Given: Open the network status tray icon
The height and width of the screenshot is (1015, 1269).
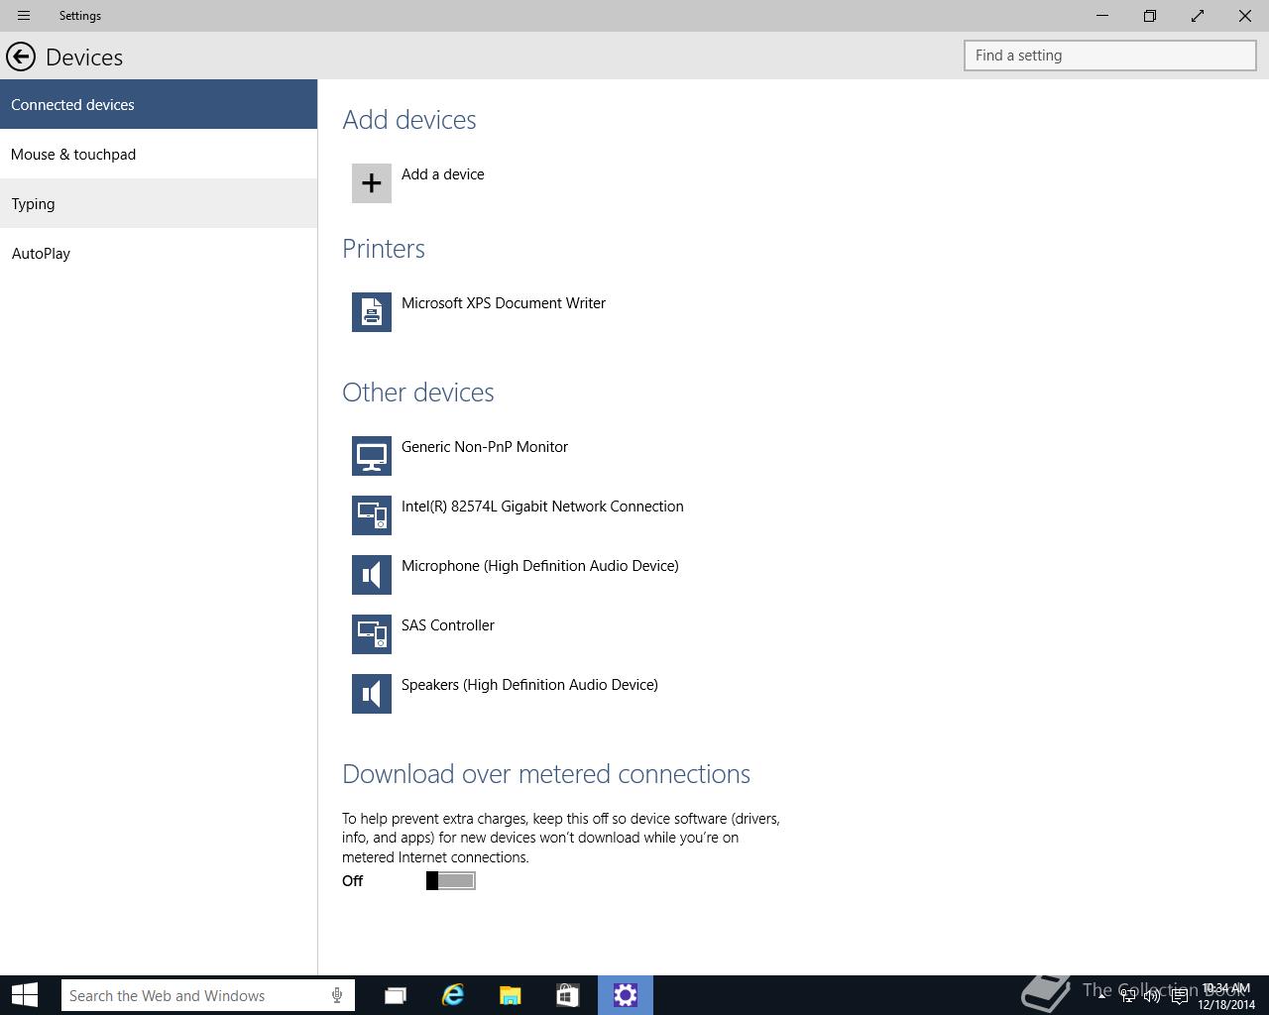Looking at the screenshot, I should pyautogui.click(x=1128, y=996).
